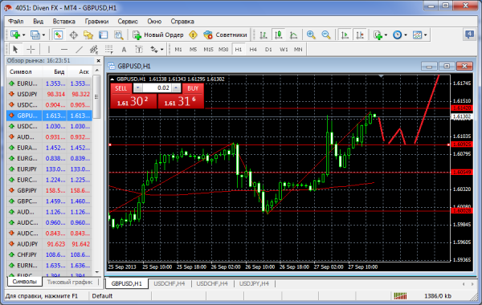
Task: Increase the trade volume with the up arrow
Action: pos(176,88)
